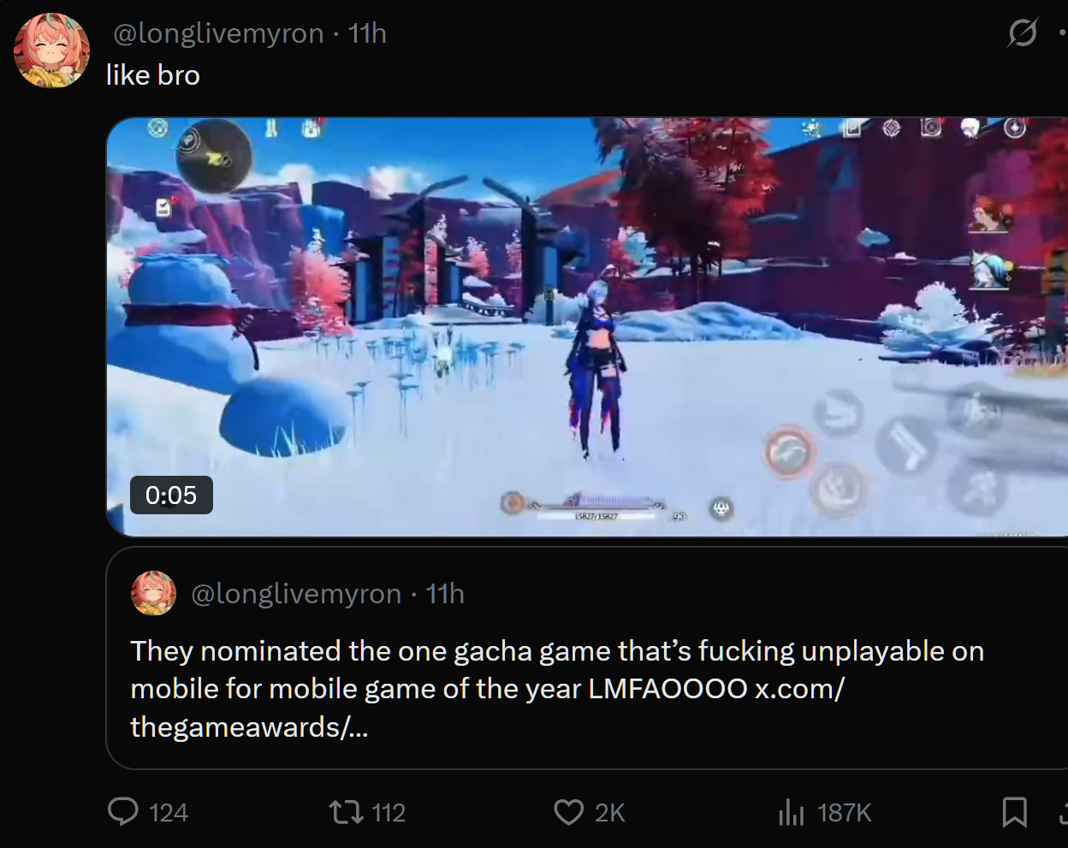The width and height of the screenshot is (1068, 848).
Task: Open the quoted tweet about gacha game
Action: pos(587,658)
